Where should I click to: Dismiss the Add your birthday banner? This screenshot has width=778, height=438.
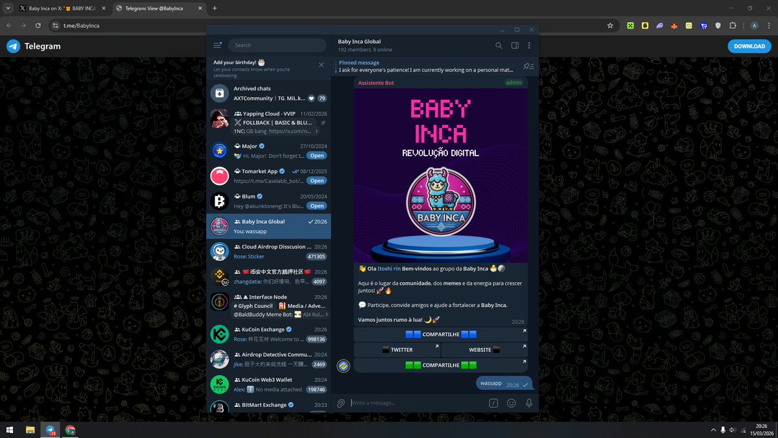coord(321,65)
